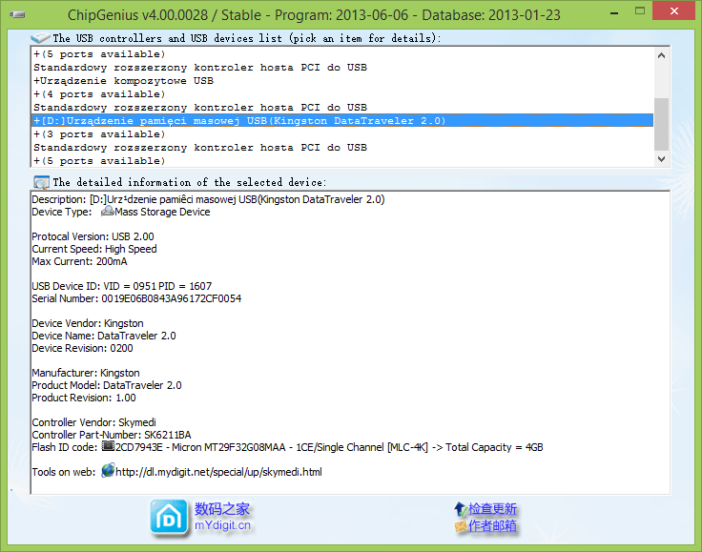Viewport: 702px width, 552px height.
Task: Click the 'Product Revision: 1.00' line
Action: pos(84,398)
